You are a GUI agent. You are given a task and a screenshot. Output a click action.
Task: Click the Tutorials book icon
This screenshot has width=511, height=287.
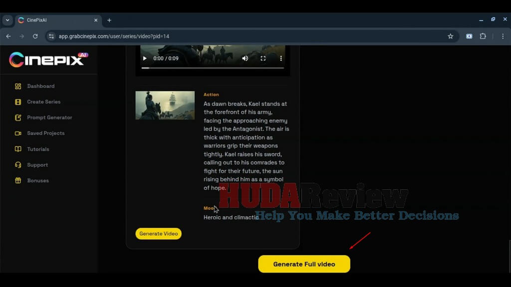[x=18, y=149]
